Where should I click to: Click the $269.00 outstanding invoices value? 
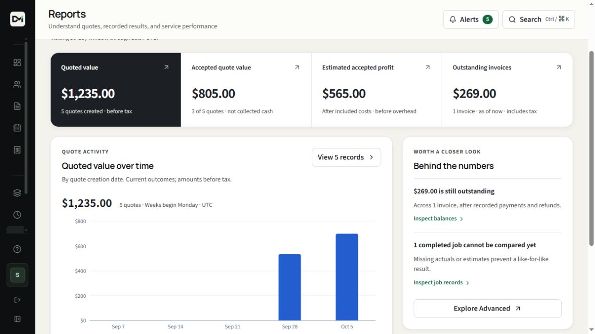pyautogui.click(x=474, y=93)
